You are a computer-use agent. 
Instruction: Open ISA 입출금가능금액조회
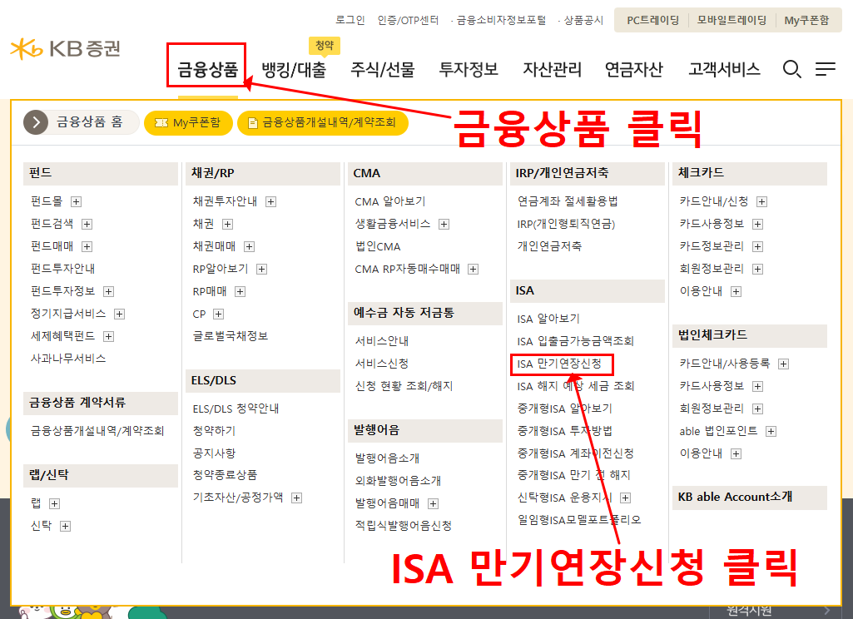(x=576, y=341)
